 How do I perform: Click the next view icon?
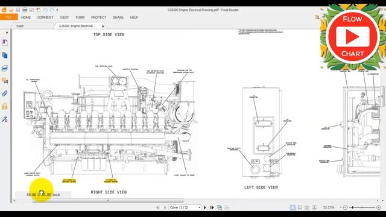point(227,207)
